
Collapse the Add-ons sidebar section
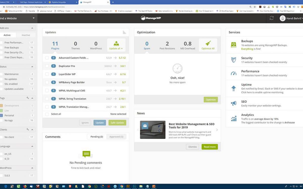[32, 28]
